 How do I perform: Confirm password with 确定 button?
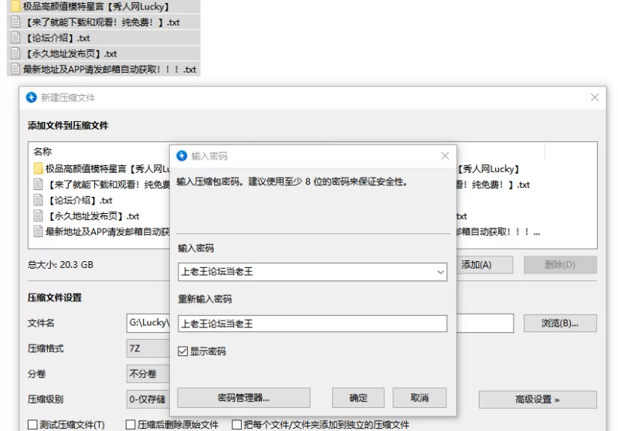(x=358, y=398)
